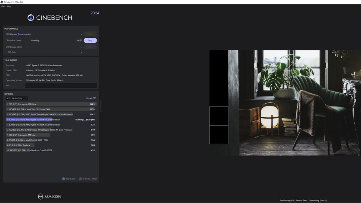Open the File menu
The height and width of the screenshot is (203, 361).
click(3, 6)
